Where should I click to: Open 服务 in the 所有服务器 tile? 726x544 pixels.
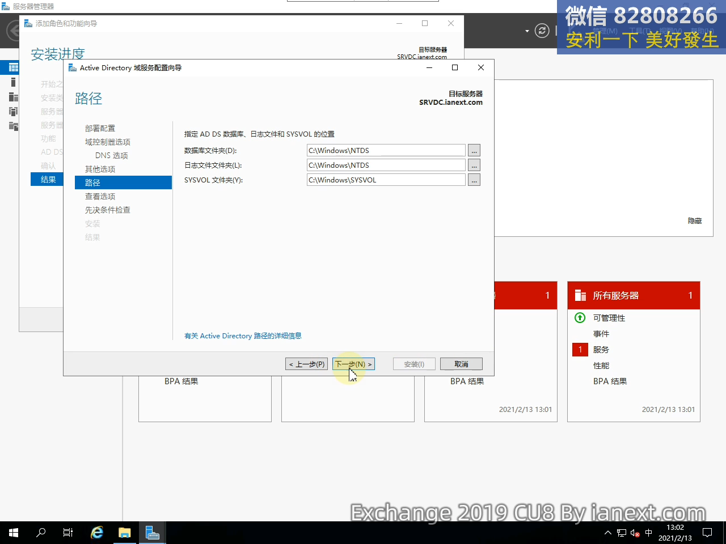(x=601, y=350)
